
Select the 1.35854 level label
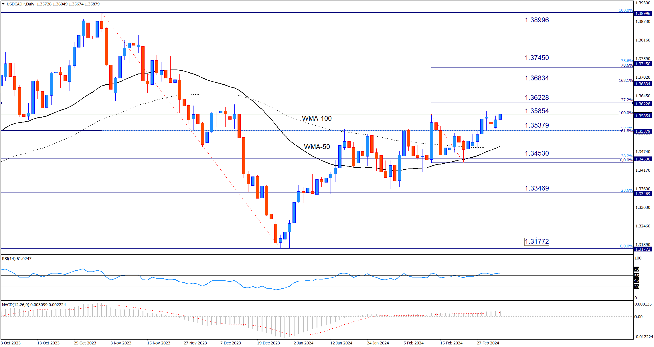pyautogui.click(x=537, y=111)
